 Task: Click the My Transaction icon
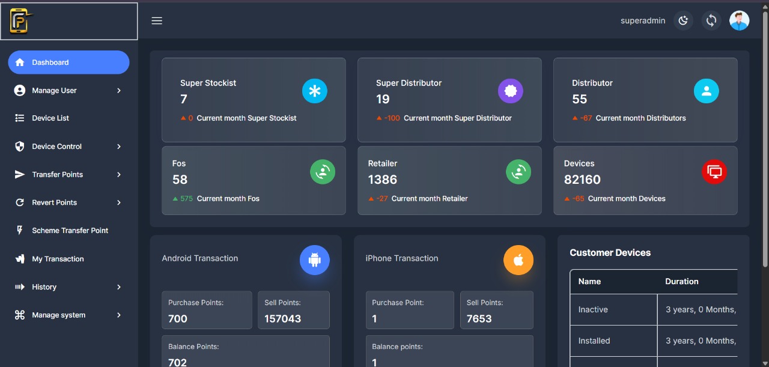coord(20,259)
